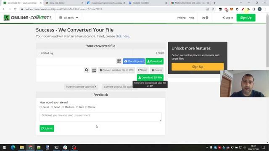Viewport: 269px width, 151px height.
Task: Open the Pricing page
Action: pyautogui.click(x=181, y=18)
